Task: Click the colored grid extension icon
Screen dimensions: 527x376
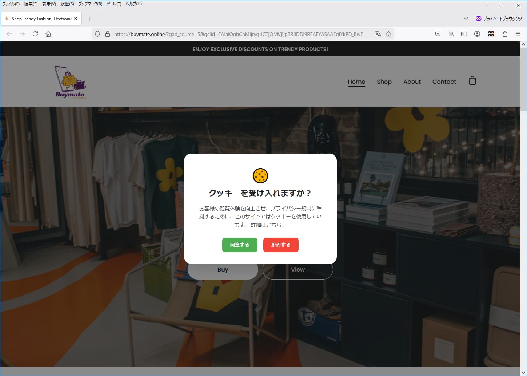Action: [491, 34]
